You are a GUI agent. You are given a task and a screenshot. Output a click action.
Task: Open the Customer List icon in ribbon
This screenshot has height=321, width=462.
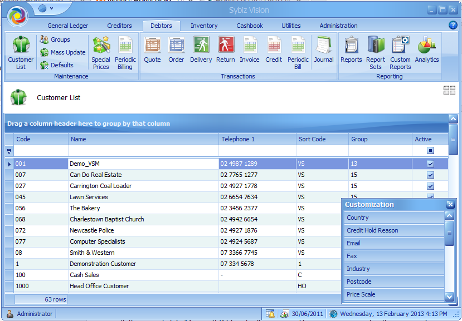click(21, 53)
